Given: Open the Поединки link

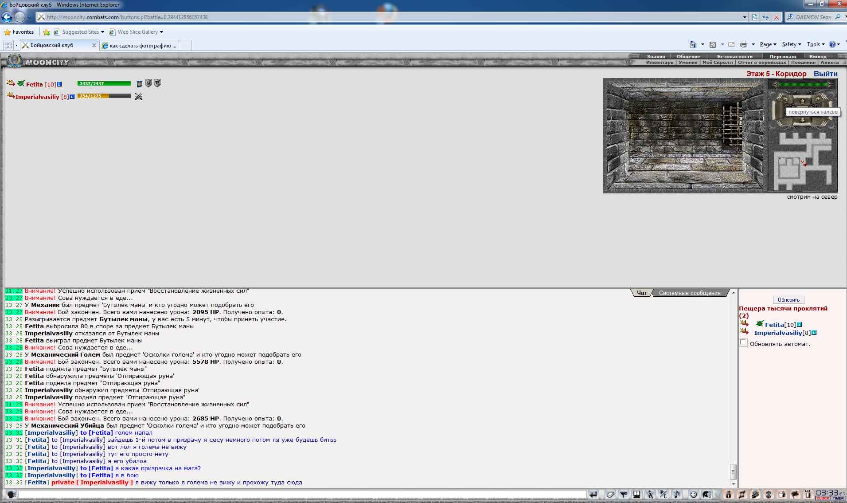Looking at the screenshot, I should point(803,63).
